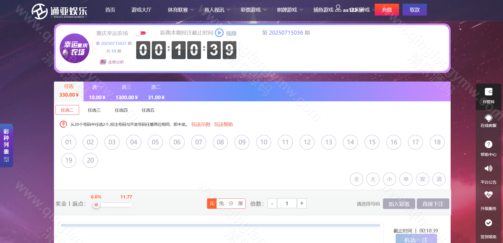Open 在线客服 online support icon

click(x=488, y=118)
